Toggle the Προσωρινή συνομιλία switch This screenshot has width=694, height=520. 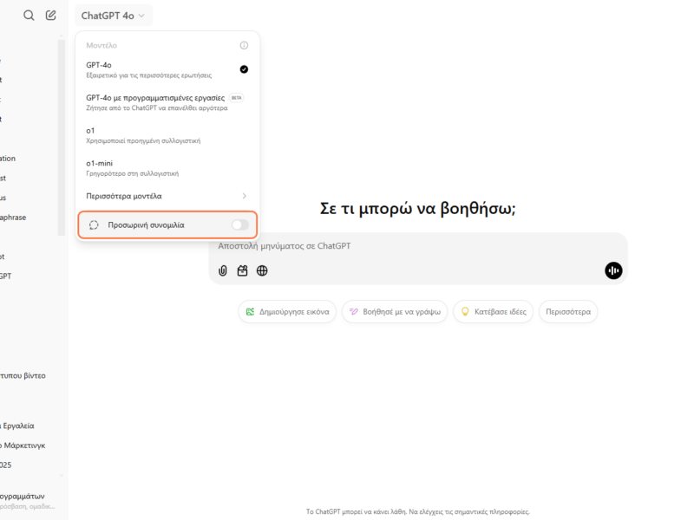[240, 224]
